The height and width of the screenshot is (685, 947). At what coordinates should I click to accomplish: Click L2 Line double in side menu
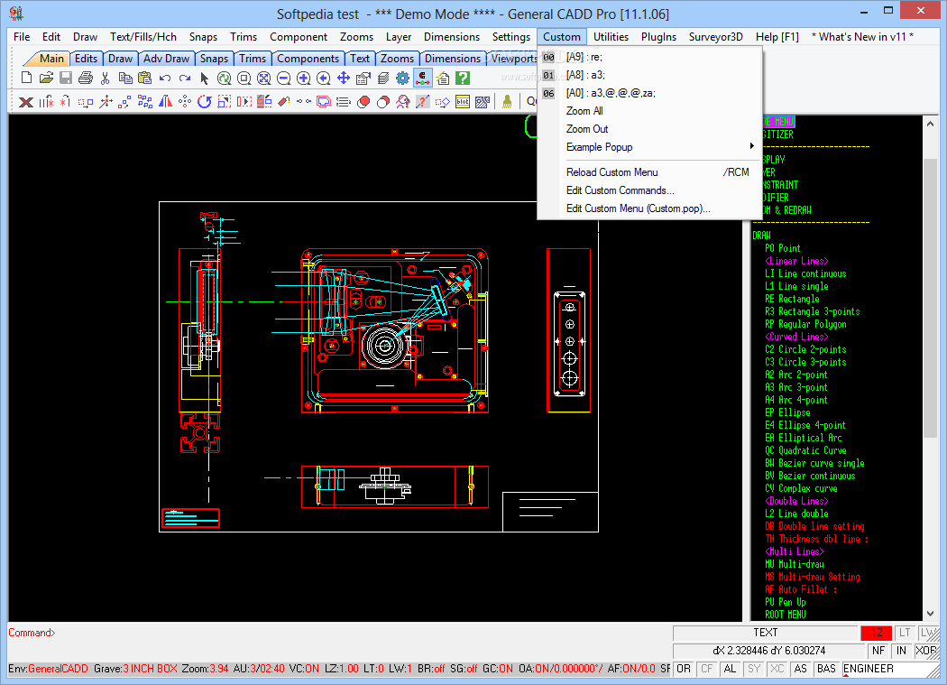796,514
